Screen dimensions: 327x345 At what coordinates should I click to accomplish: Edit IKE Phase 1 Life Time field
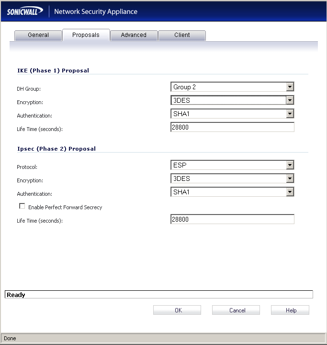pyautogui.click(x=232, y=127)
